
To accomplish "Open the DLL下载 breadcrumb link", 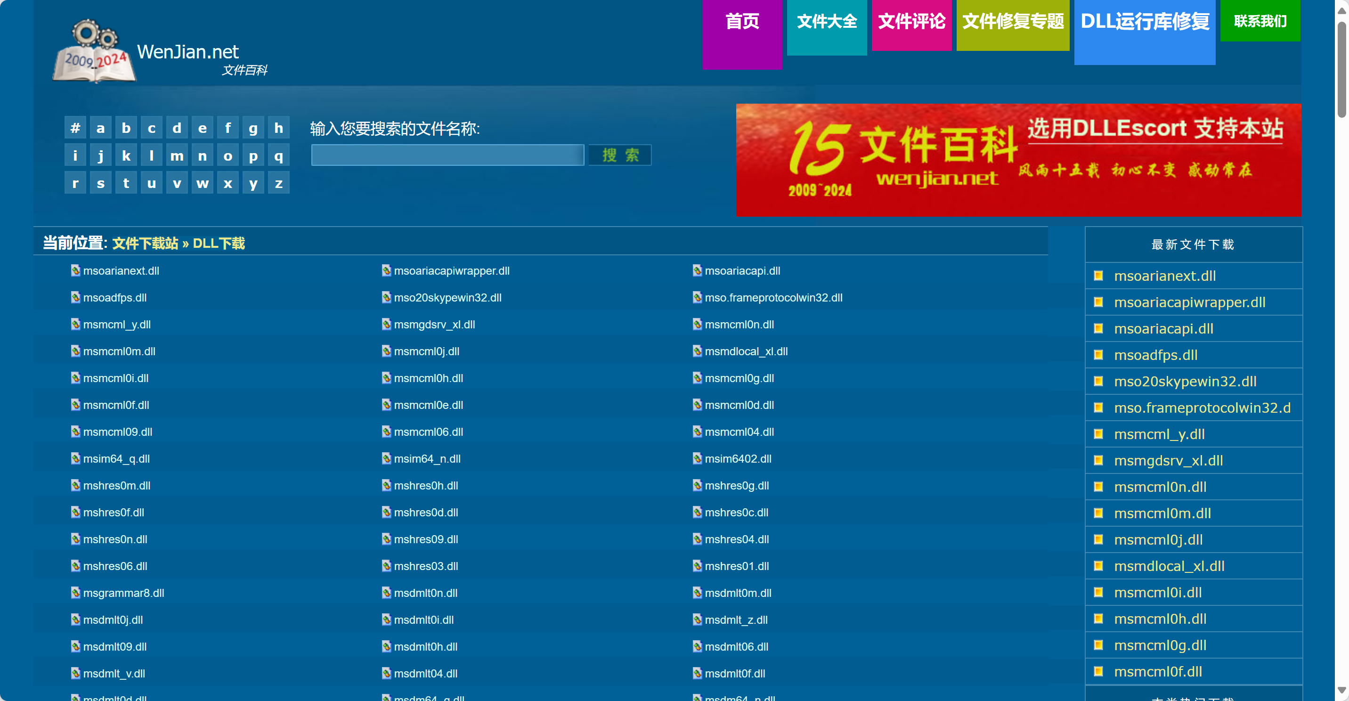I will [219, 243].
